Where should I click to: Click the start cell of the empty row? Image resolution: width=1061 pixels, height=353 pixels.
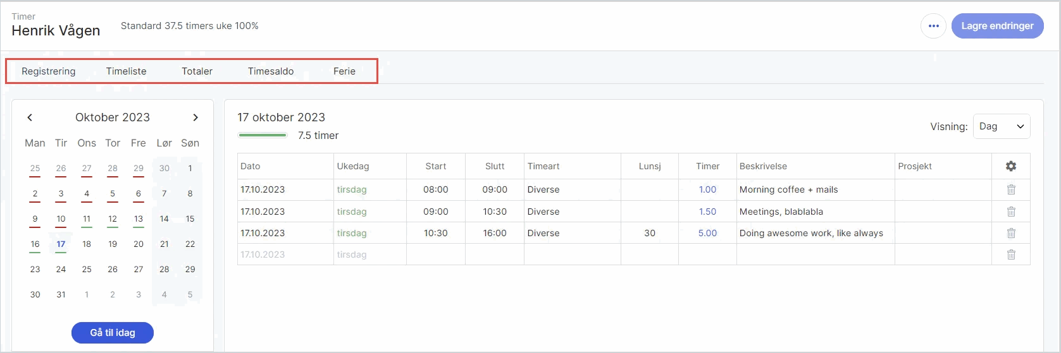[x=436, y=254]
